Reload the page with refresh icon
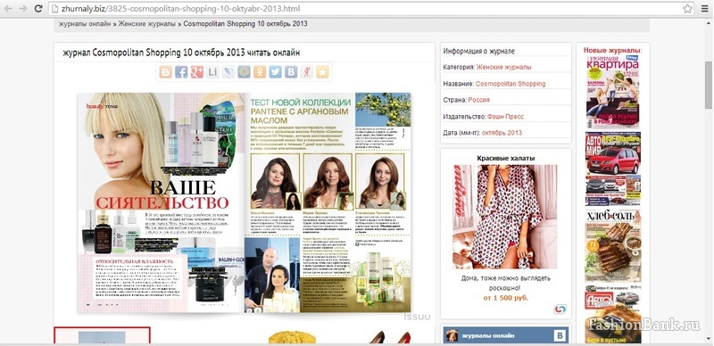Screen dimensions: 714x346 (x=38, y=9)
